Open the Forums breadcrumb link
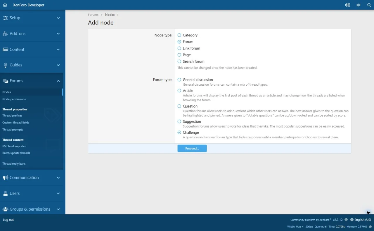The image size is (374, 231). tap(93, 15)
